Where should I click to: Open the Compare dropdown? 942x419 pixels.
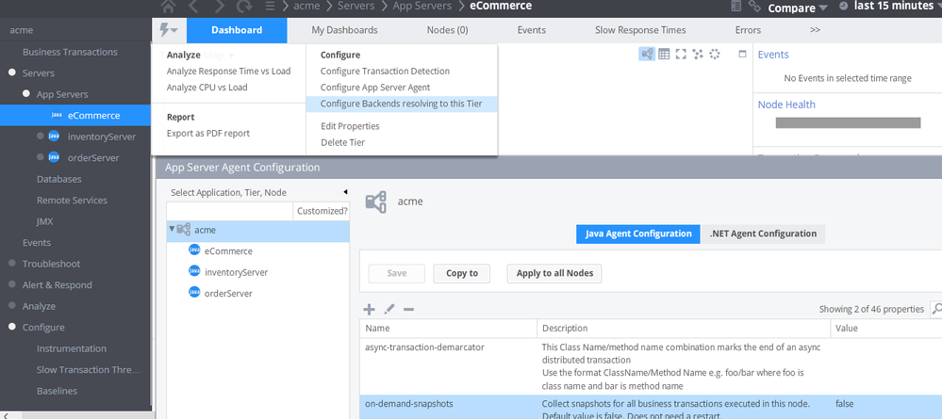click(x=798, y=8)
